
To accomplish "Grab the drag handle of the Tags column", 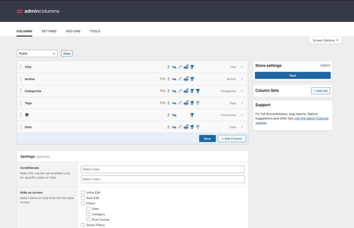I will pos(21,103).
